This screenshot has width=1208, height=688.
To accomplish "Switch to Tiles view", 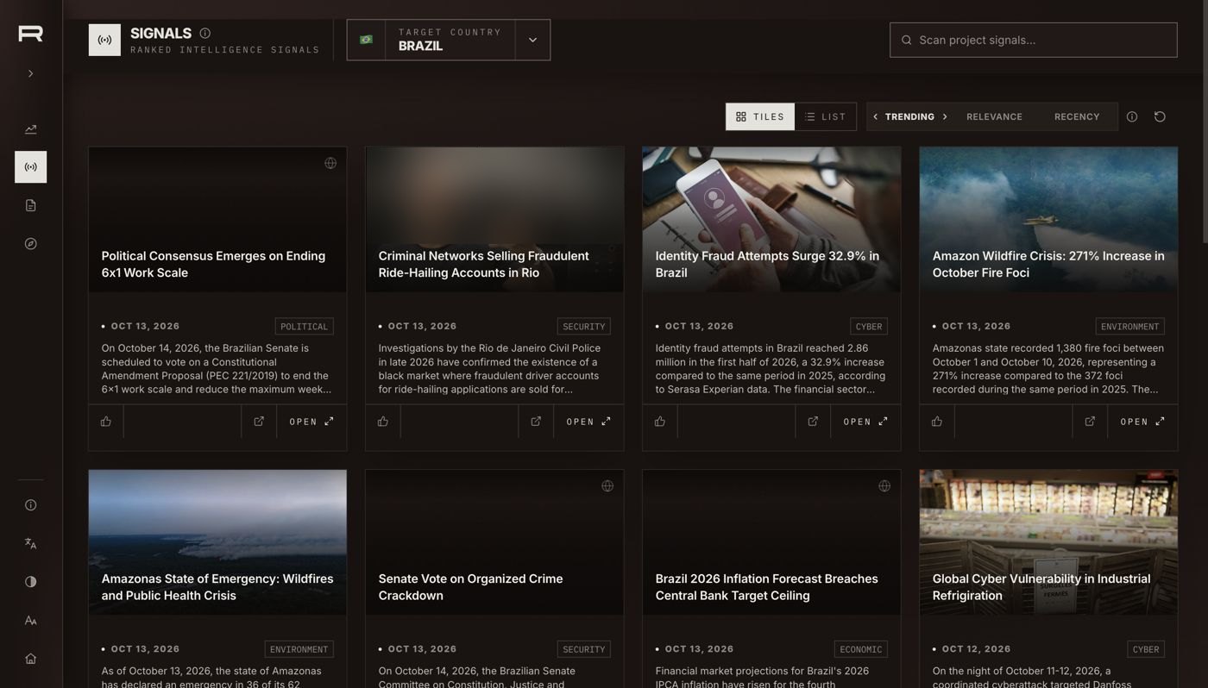I will [x=760, y=116].
